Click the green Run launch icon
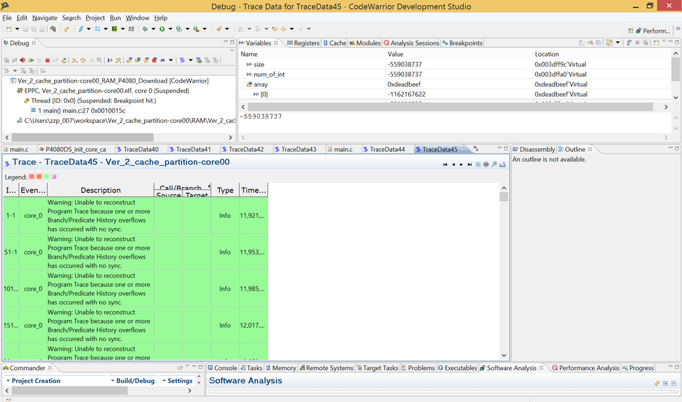682x402 pixels. click(162, 29)
